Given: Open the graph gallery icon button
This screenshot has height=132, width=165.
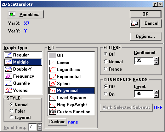Looking at the screenshot, I should click(x=135, y=23).
